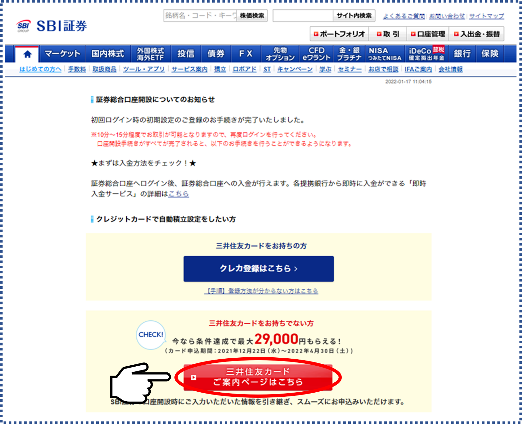Switch to the 投信 tab
Image resolution: width=522 pixels, height=424 pixels.
[x=186, y=54]
